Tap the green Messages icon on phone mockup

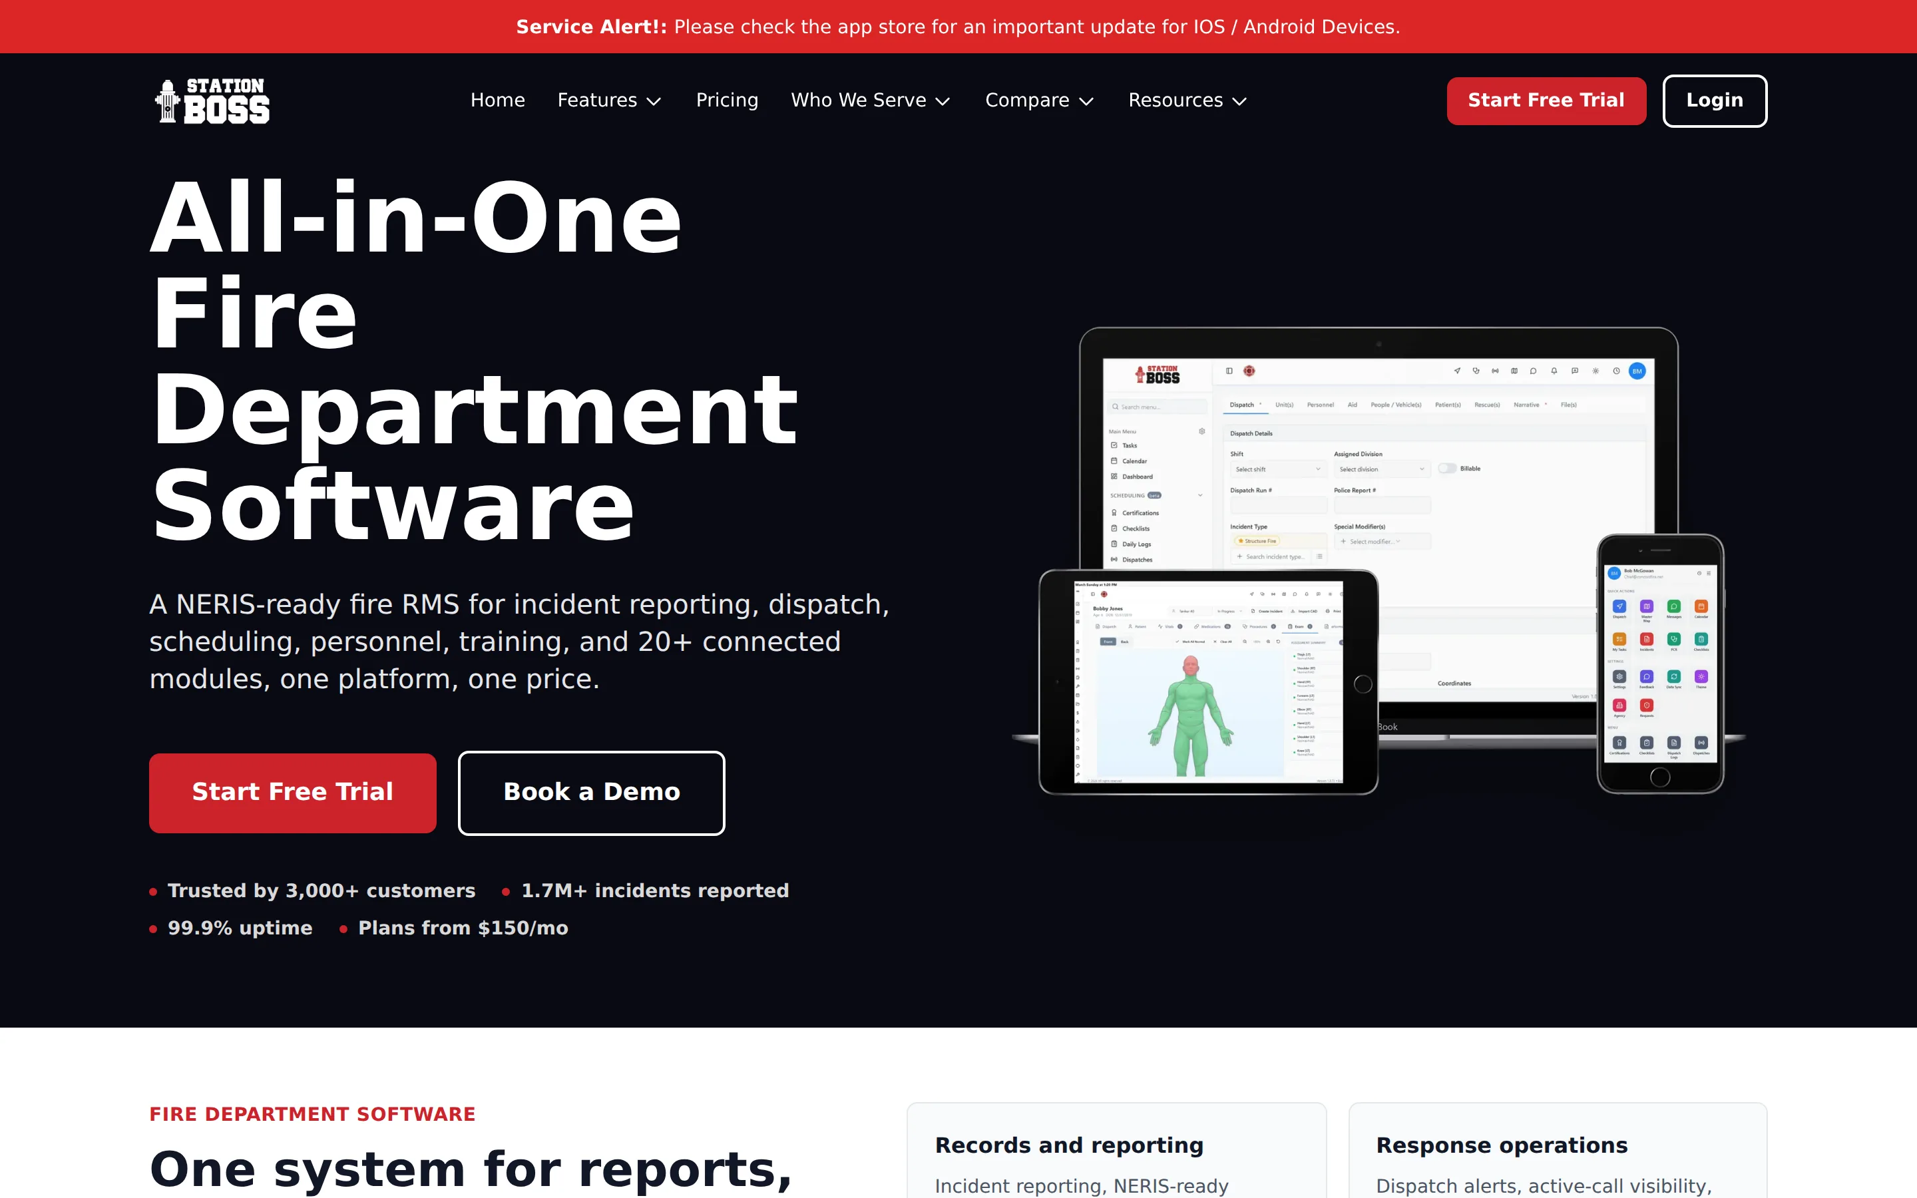tap(1674, 606)
